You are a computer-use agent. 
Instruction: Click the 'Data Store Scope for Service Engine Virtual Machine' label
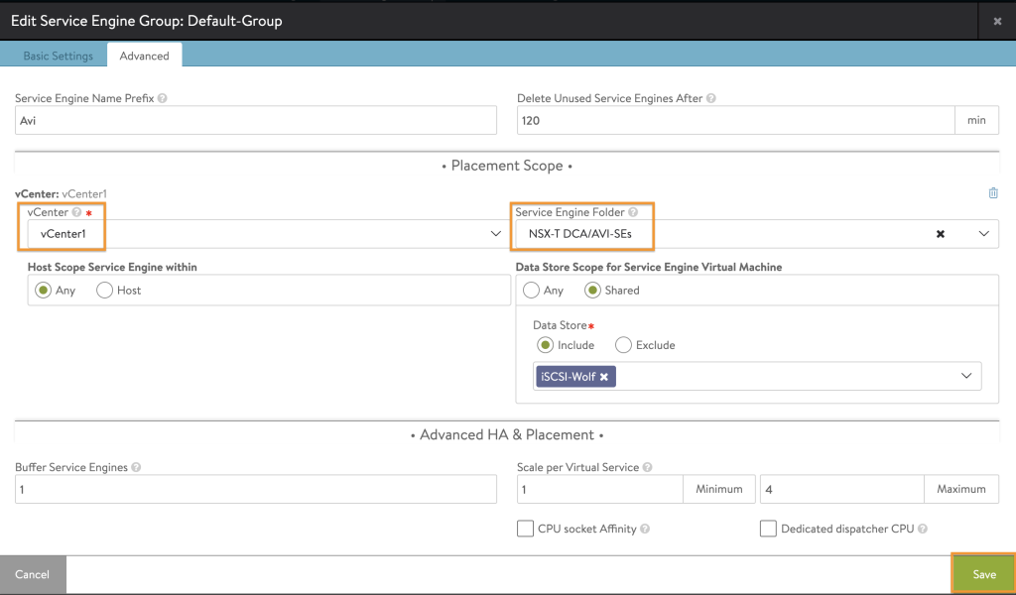(649, 267)
